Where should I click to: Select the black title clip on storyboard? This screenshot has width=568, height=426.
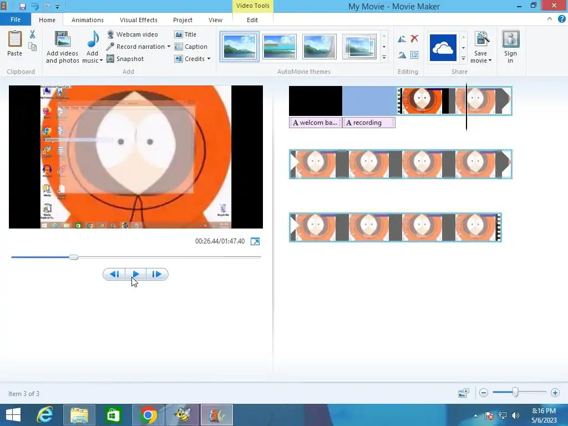click(x=316, y=101)
